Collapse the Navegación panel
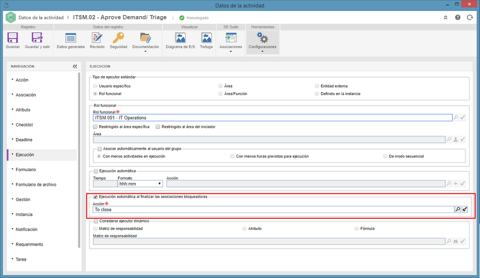The height and width of the screenshot is (278, 480). (x=75, y=66)
